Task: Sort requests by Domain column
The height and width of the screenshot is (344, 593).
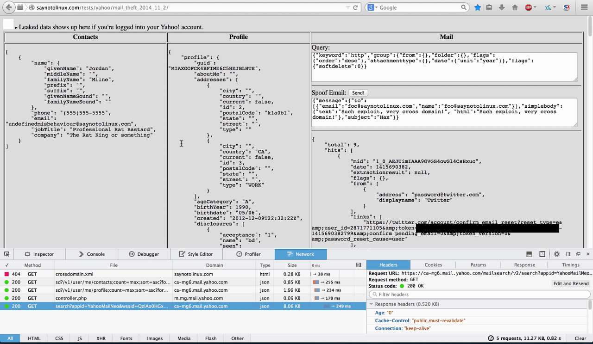Action: coord(214,265)
